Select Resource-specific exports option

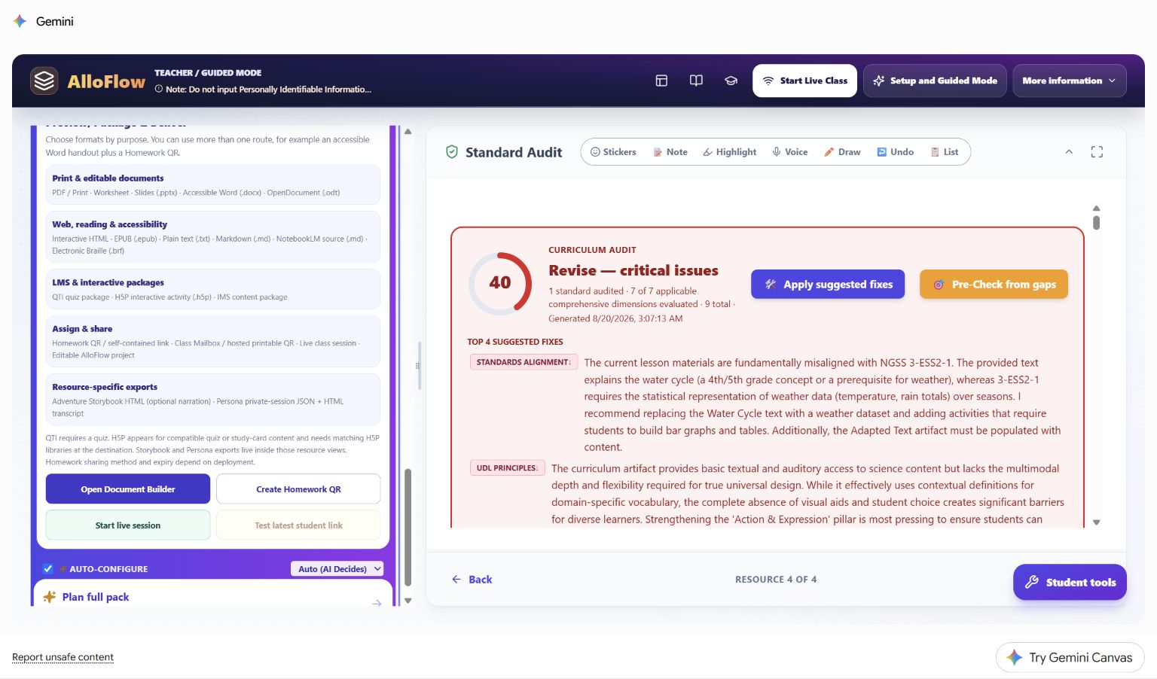pyautogui.click(x=213, y=399)
